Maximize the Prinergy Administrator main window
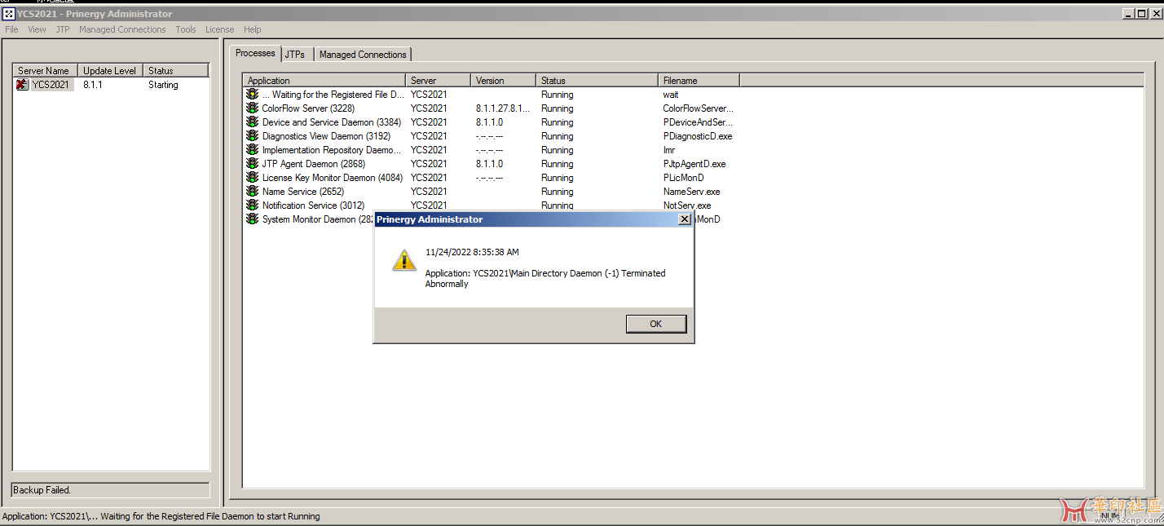Image resolution: width=1164 pixels, height=526 pixels. pos(1142,14)
